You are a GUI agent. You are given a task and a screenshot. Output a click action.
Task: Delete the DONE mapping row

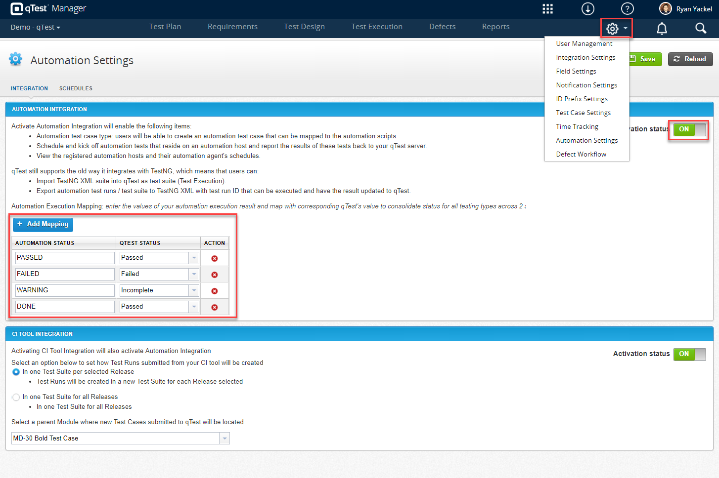(x=215, y=307)
